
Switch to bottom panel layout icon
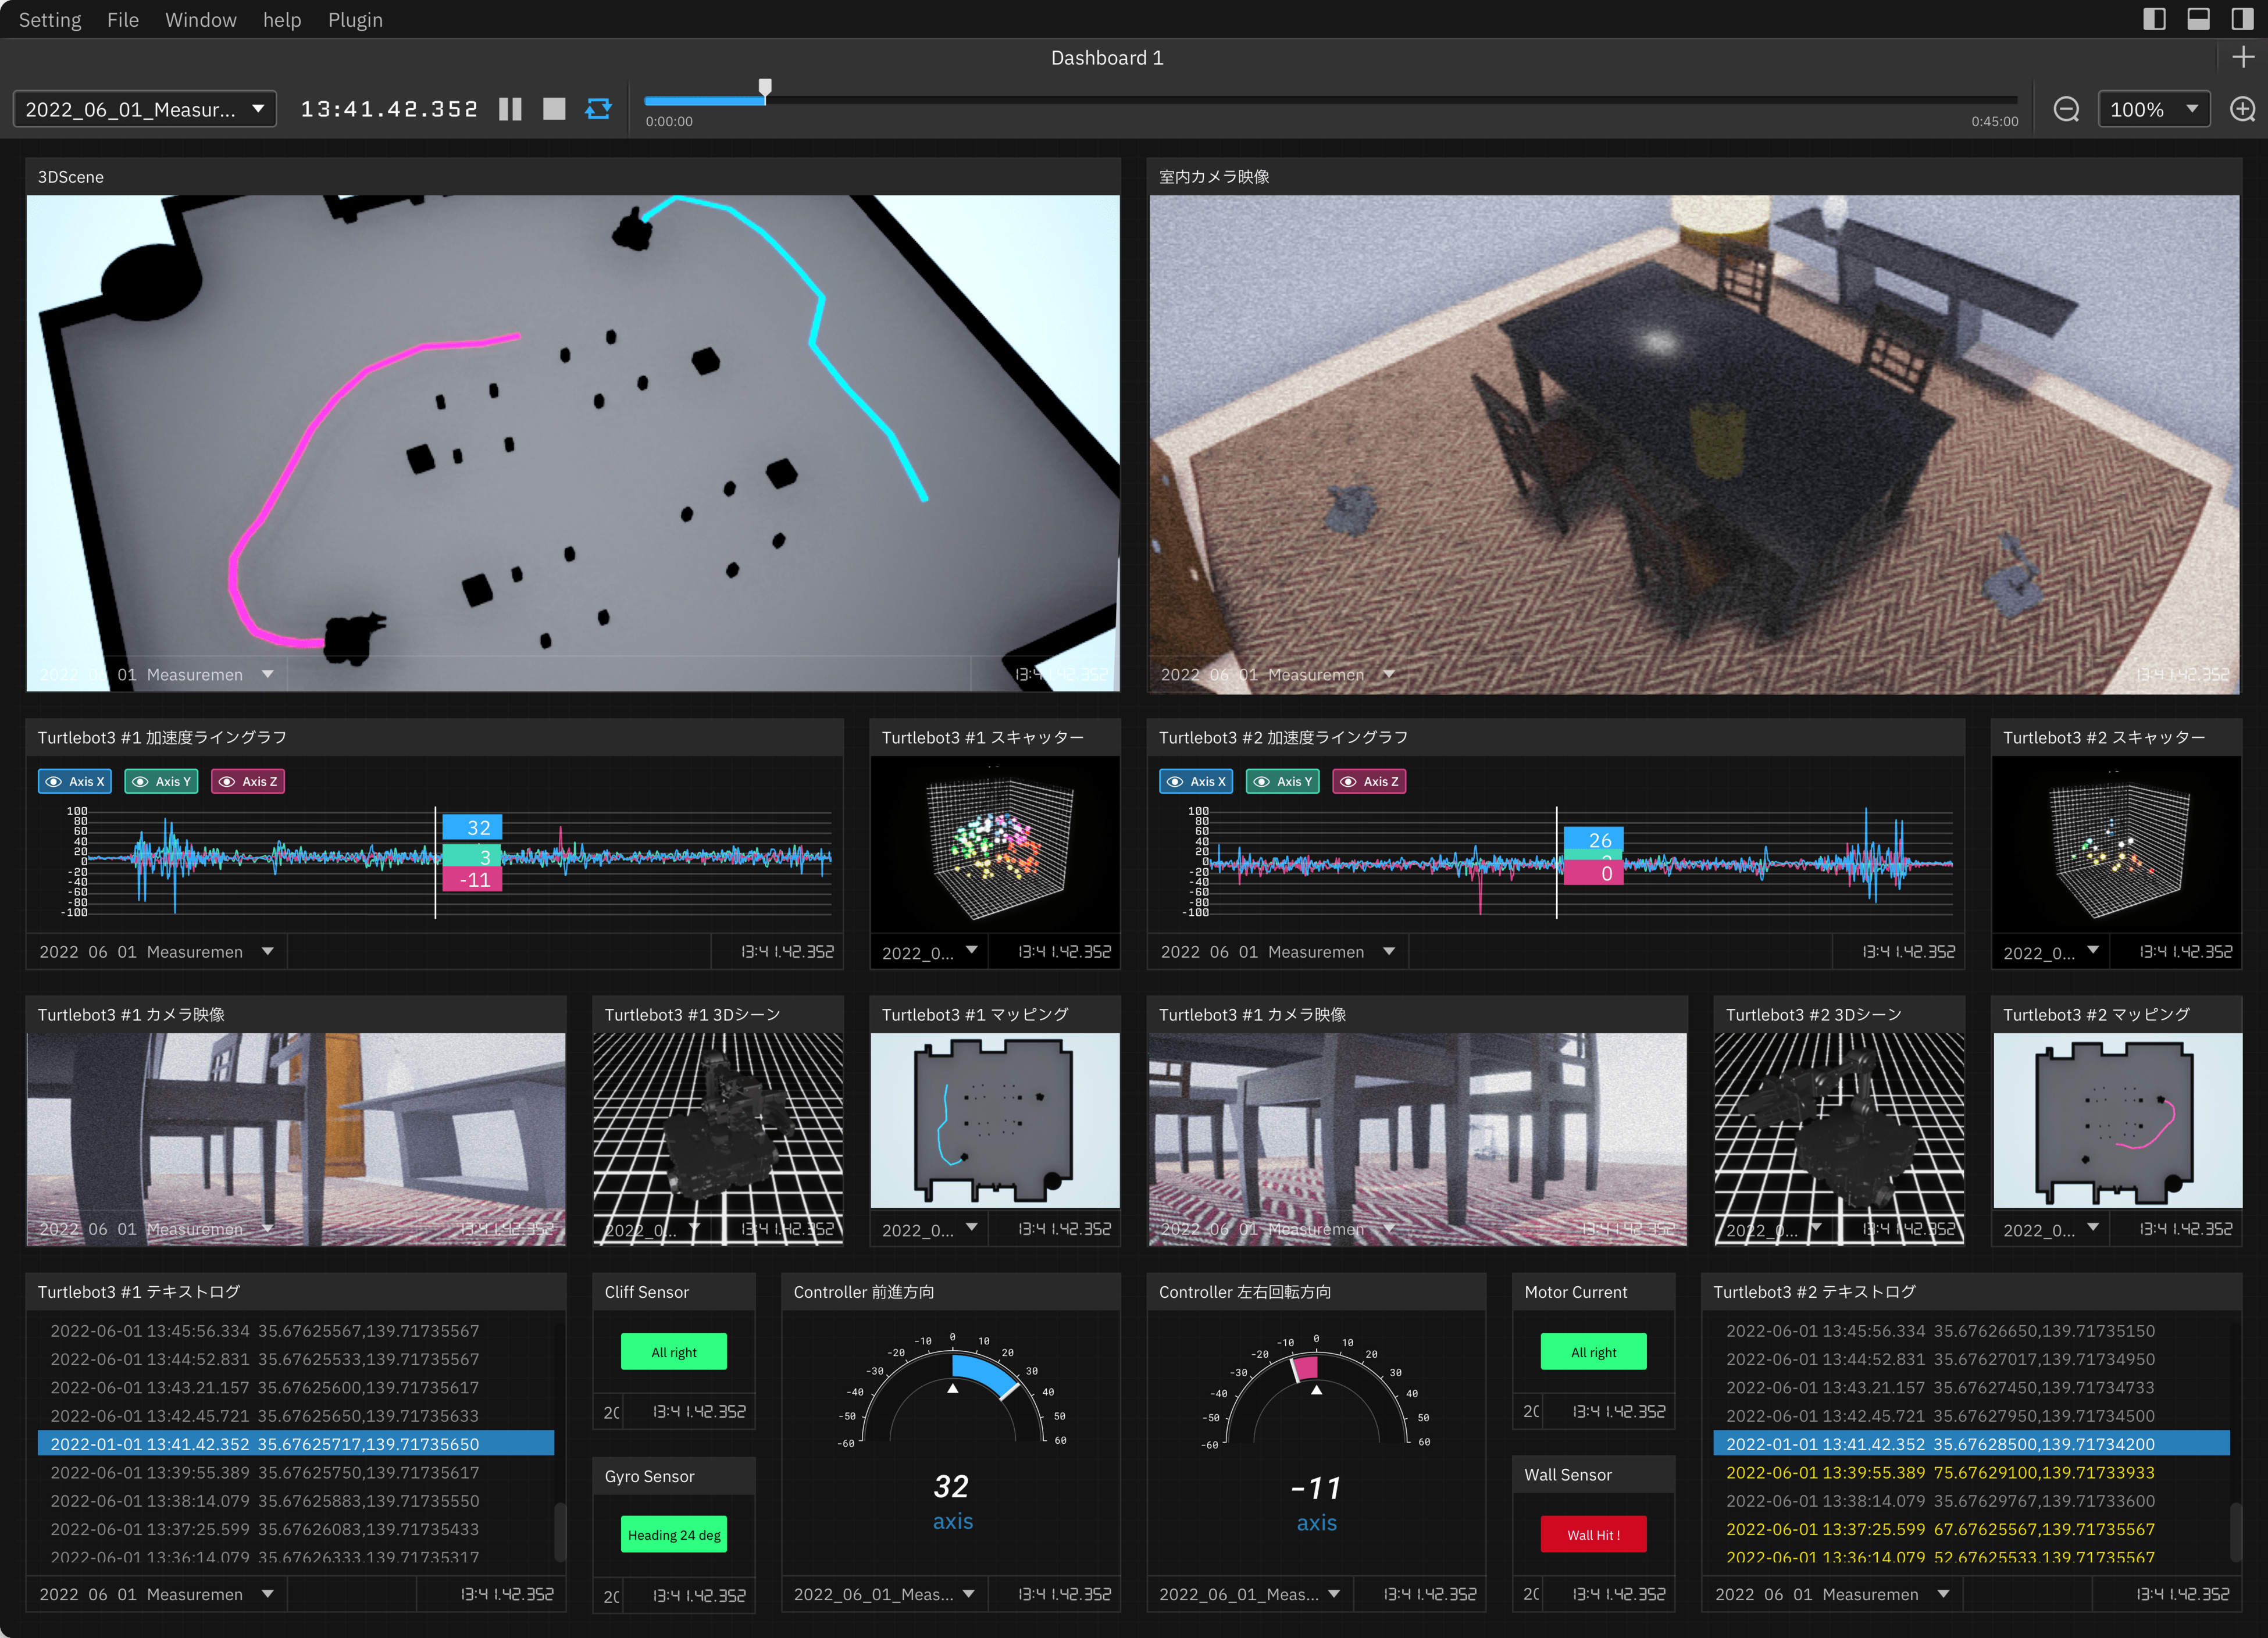pyautogui.click(x=2198, y=19)
